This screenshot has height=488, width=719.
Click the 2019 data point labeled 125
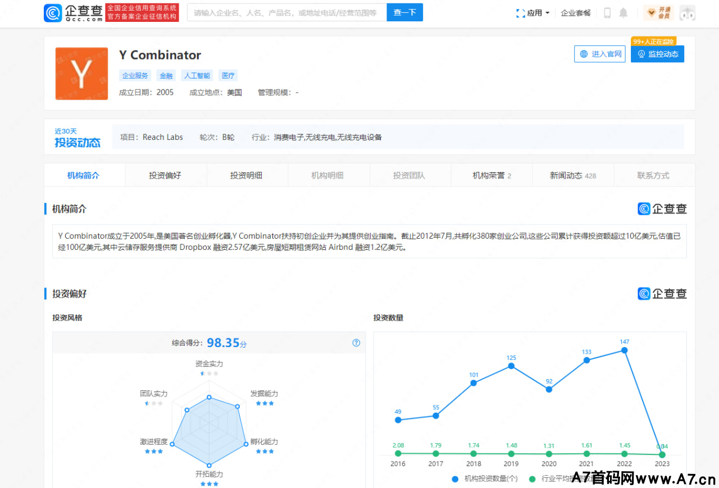(511, 366)
